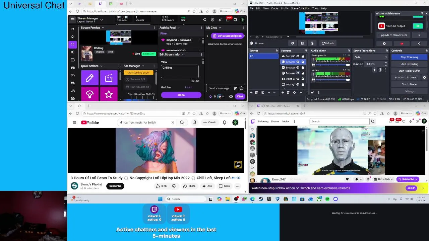Image resolution: width=429 pixels, height=241 pixels.
Task: Open Tools menu in OBS
Action: tap(315, 8)
